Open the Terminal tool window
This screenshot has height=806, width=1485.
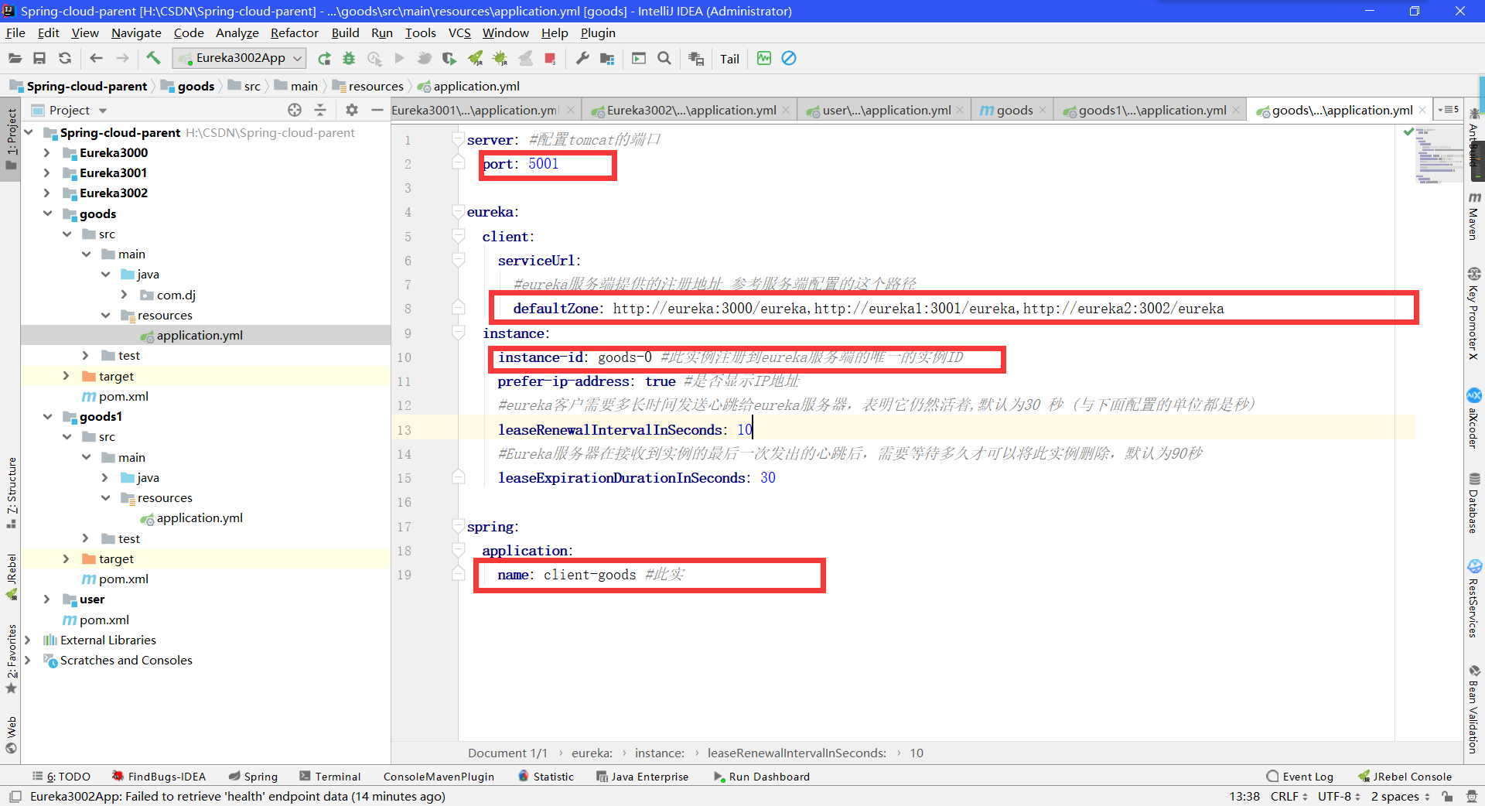point(330,777)
